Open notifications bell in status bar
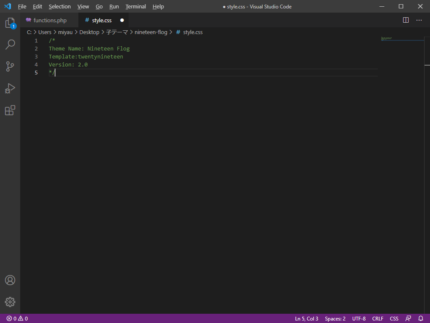Screen dimensions: 430x323 click(x=421, y=319)
